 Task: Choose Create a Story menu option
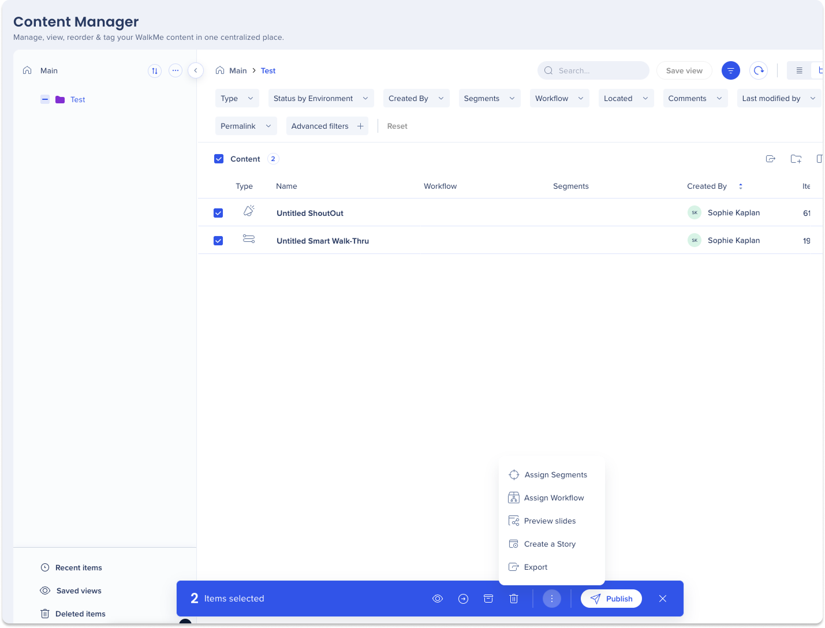(550, 544)
